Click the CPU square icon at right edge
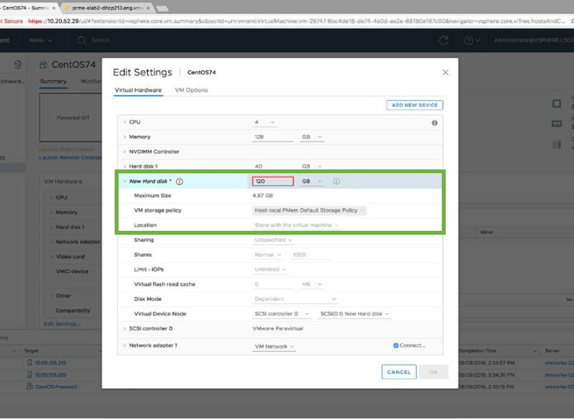 (557, 103)
